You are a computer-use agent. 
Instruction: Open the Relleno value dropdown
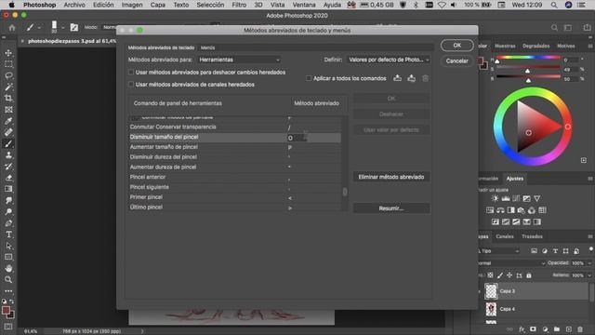tap(589, 275)
